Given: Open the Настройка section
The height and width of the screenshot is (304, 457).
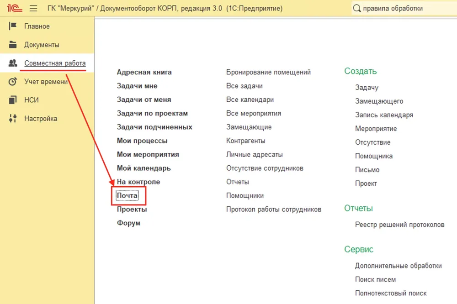Looking at the screenshot, I should pyautogui.click(x=41, y=119).
